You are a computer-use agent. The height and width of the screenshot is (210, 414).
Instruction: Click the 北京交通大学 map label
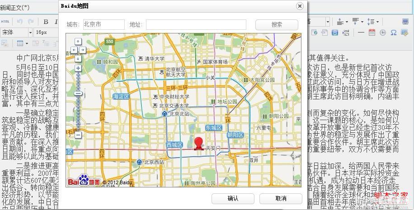(174, 106)
